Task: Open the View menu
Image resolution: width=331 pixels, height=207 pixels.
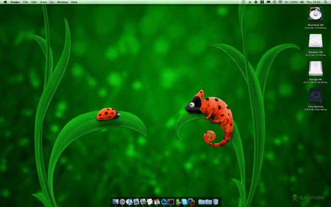Action: click(x=43, y=2)
